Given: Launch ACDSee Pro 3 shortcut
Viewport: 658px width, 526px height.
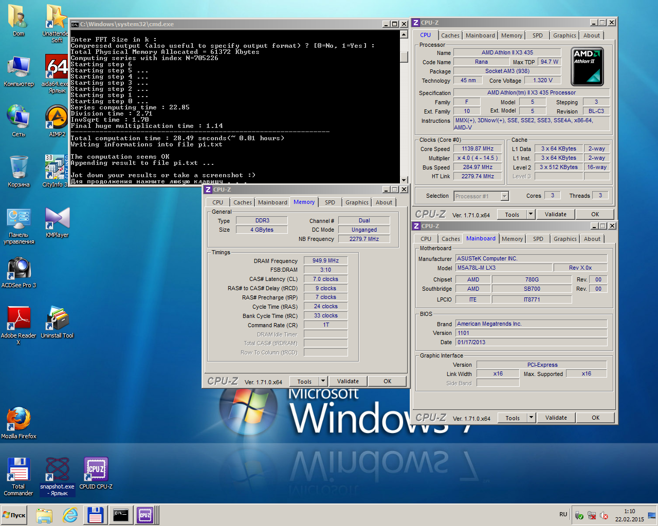Looking at the screenshot, I should 19,272.
